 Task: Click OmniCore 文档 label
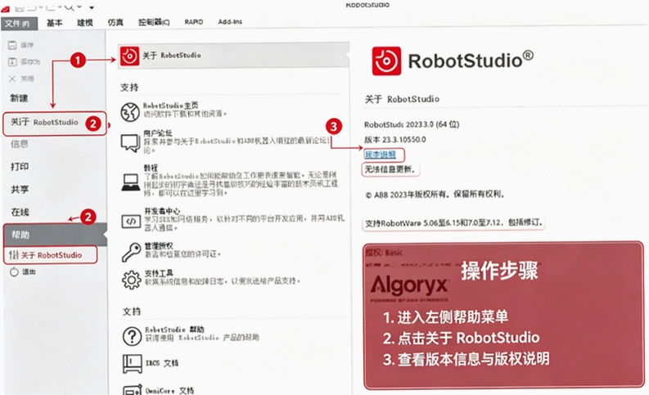[169, 390]
